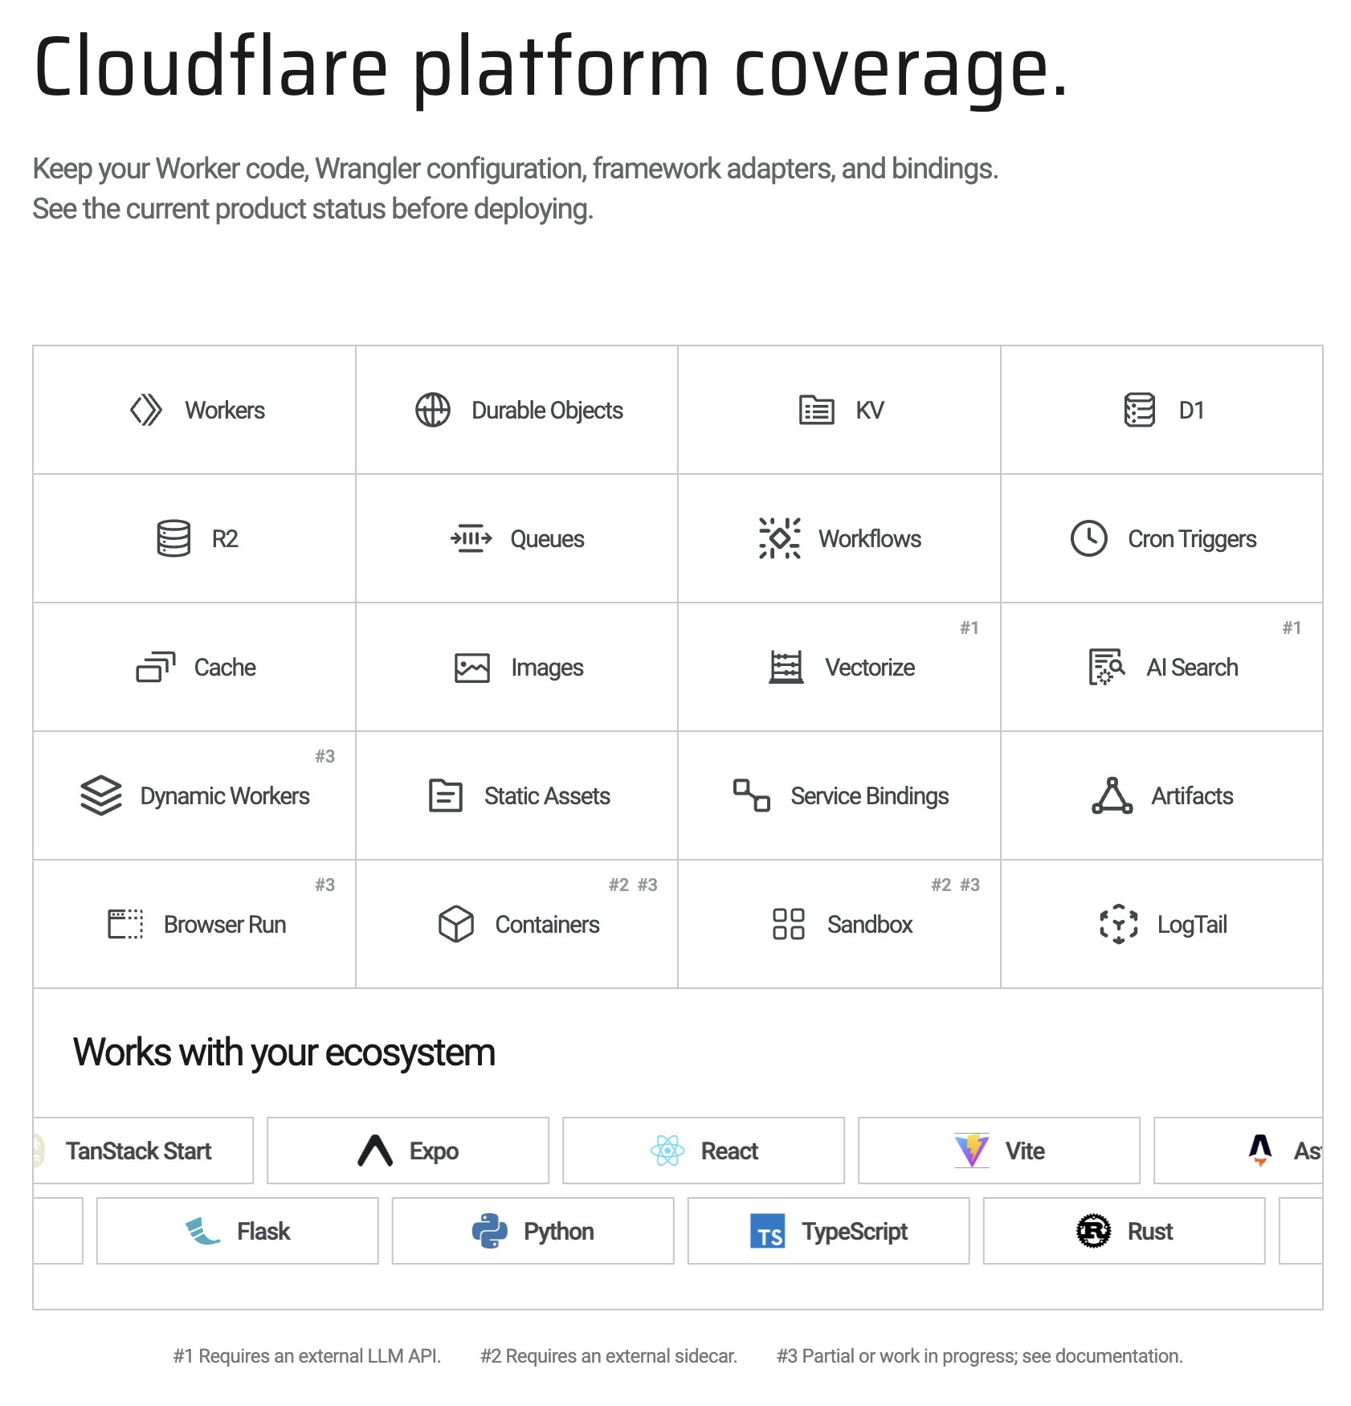Image resolution: width=1351 pixels, height=1406 pixels.
Task: Choose the Rust ecosystem card
Action: 1124,1231
